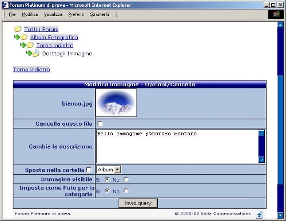Click the Windows logo throbber icon
Screen dimensions: 286x221
[276, 14]
